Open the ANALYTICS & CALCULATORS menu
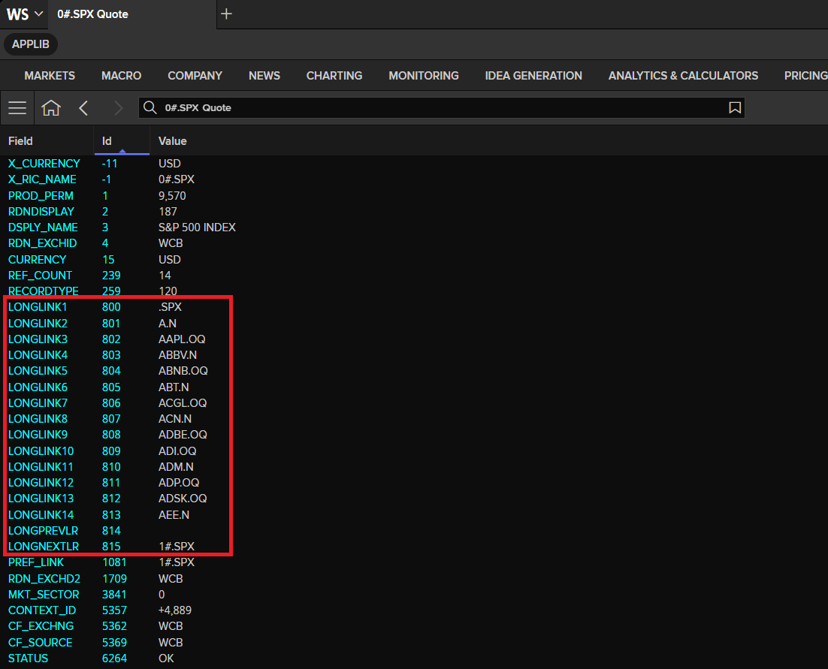 [683, 75]
